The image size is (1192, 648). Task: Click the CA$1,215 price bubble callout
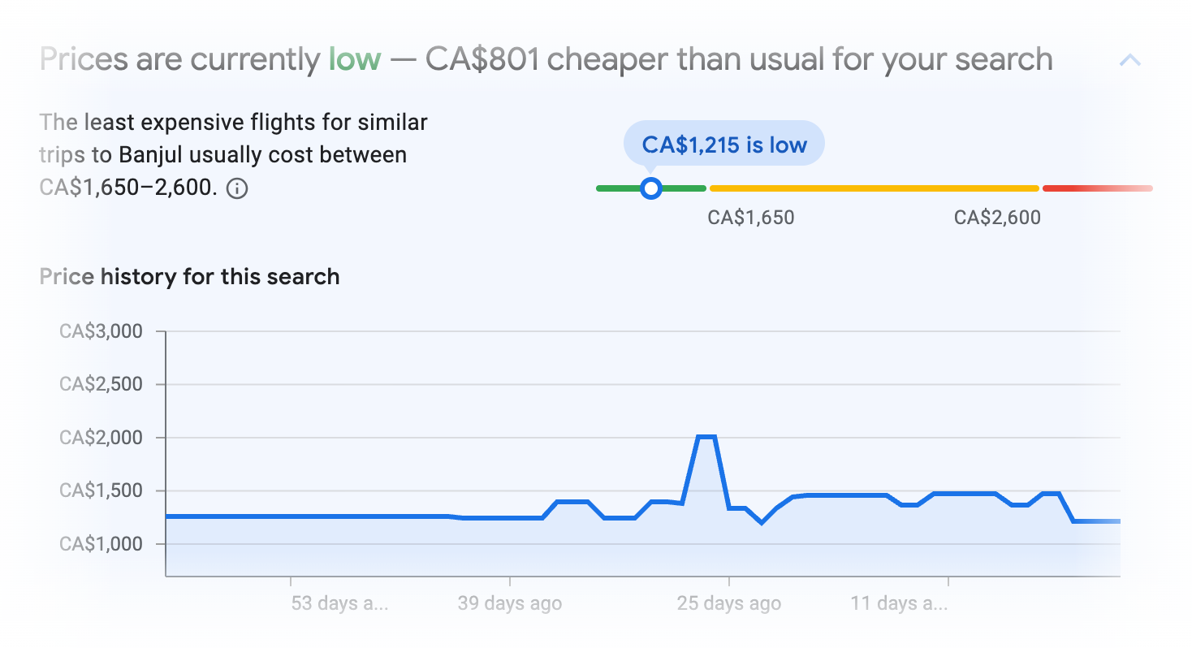[723, 143]
